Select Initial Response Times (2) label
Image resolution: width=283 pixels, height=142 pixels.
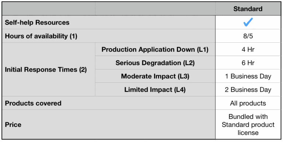(x=46, y=70)
